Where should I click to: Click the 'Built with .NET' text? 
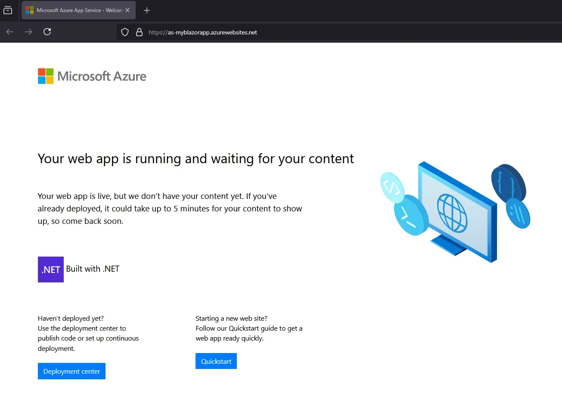click(x=93, y=269)
